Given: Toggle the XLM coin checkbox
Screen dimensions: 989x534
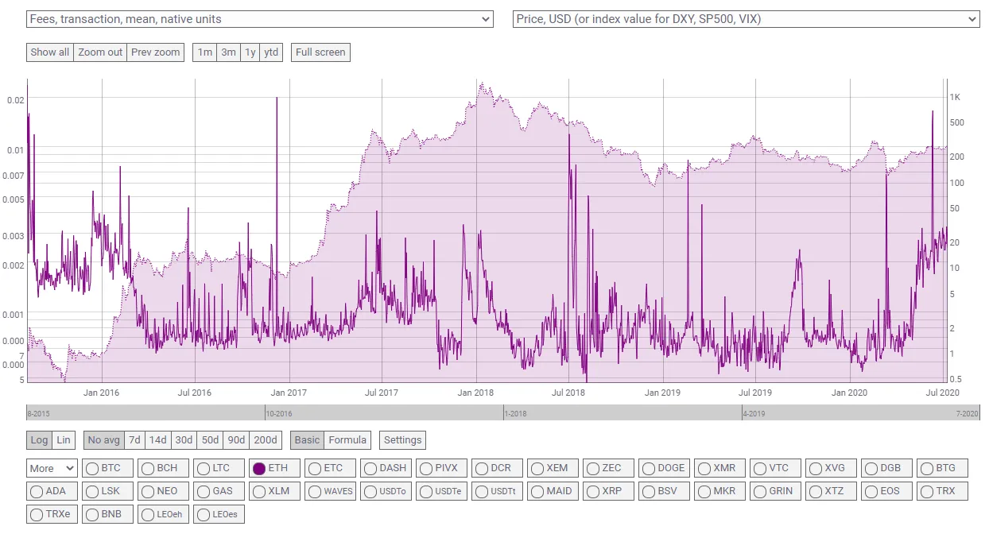Looking at the screenshot, I should coord(274,491).
